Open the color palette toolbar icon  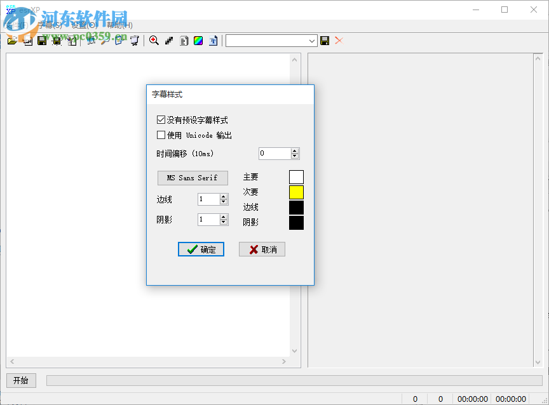click(198, 40)
